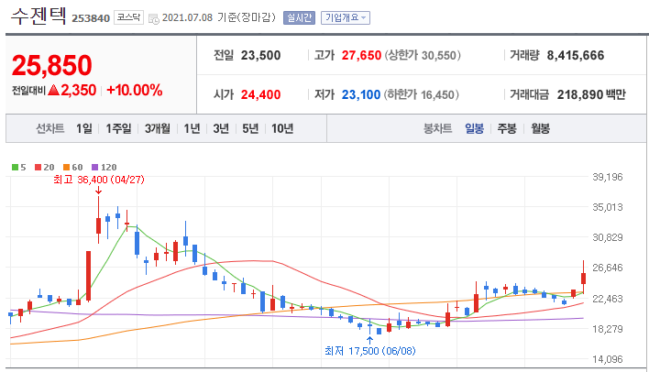Click the purple 120-day moving average swatch
This screenshot has height=372, width=649.
tap(94, 167)
